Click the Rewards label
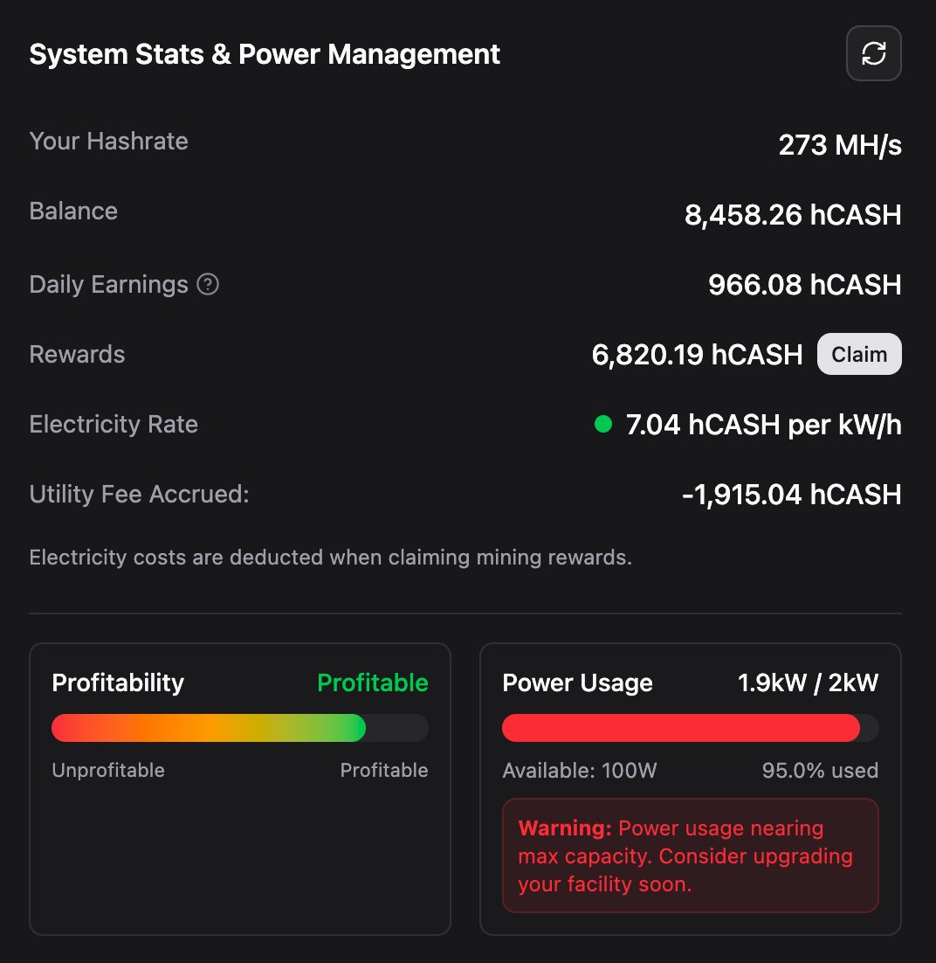This screenshot has width=936, height=963. point(77,355)
